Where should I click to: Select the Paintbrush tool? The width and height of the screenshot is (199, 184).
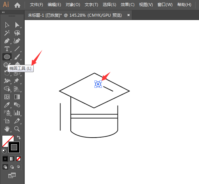[x=17, y=57]
